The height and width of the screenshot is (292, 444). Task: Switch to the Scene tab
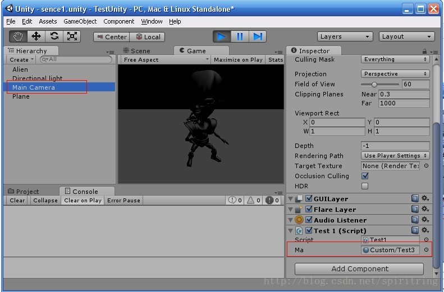click(136, 51)
